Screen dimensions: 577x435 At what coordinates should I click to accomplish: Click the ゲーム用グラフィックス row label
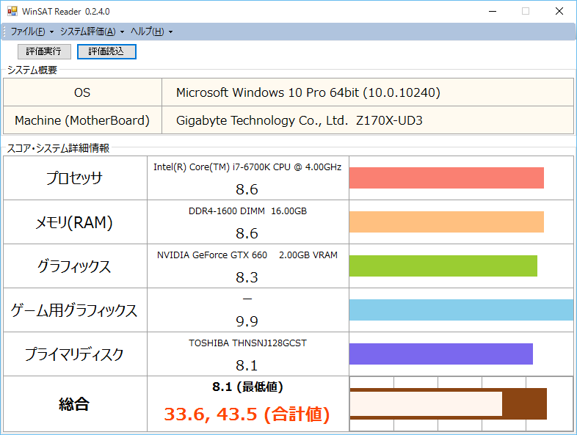click(74, 310)
